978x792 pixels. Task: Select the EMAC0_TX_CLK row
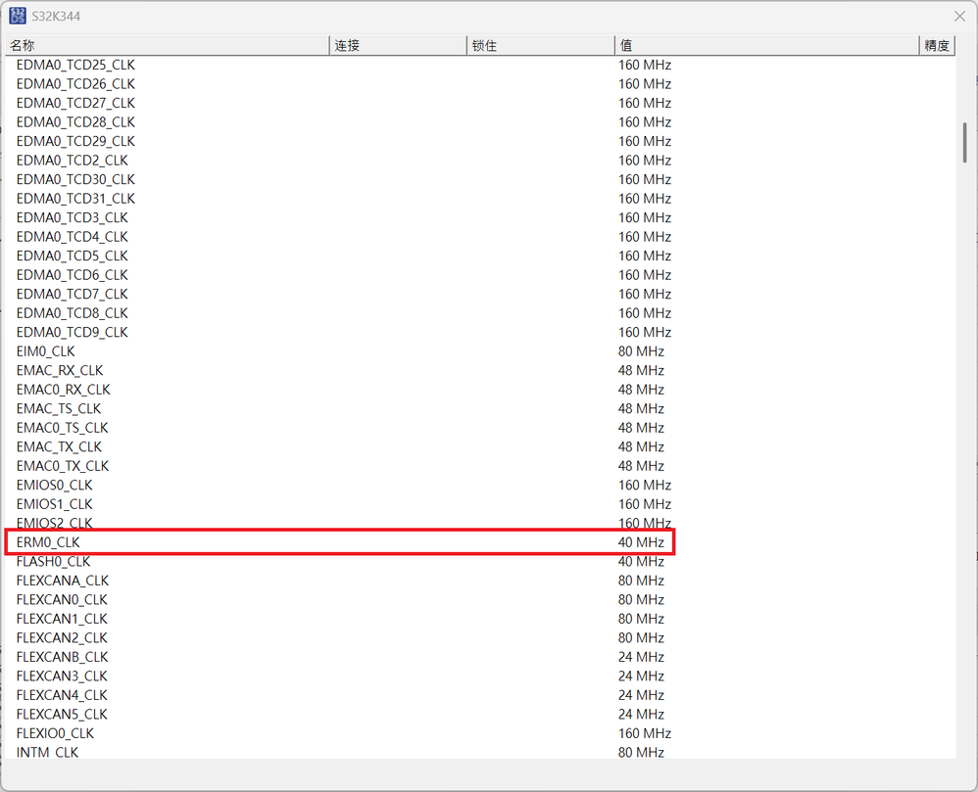480,466
